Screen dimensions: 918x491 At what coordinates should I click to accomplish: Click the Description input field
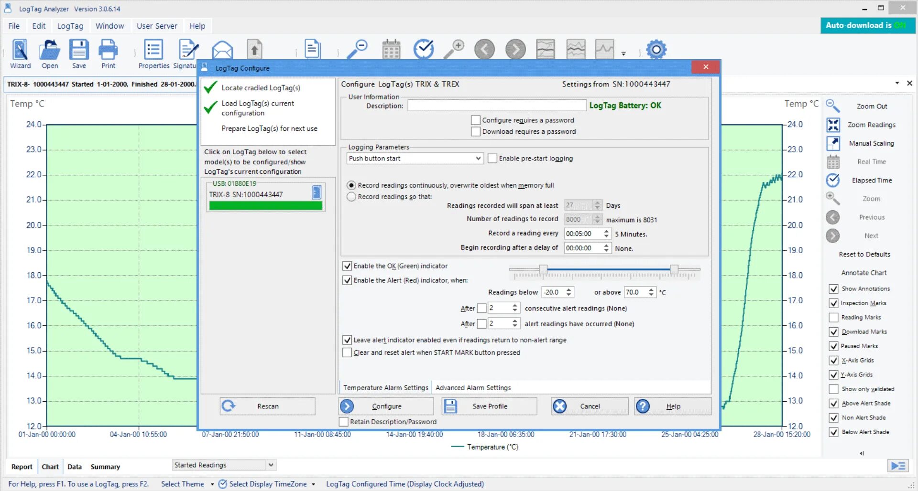pyautogui.click(x=497, y=105)
